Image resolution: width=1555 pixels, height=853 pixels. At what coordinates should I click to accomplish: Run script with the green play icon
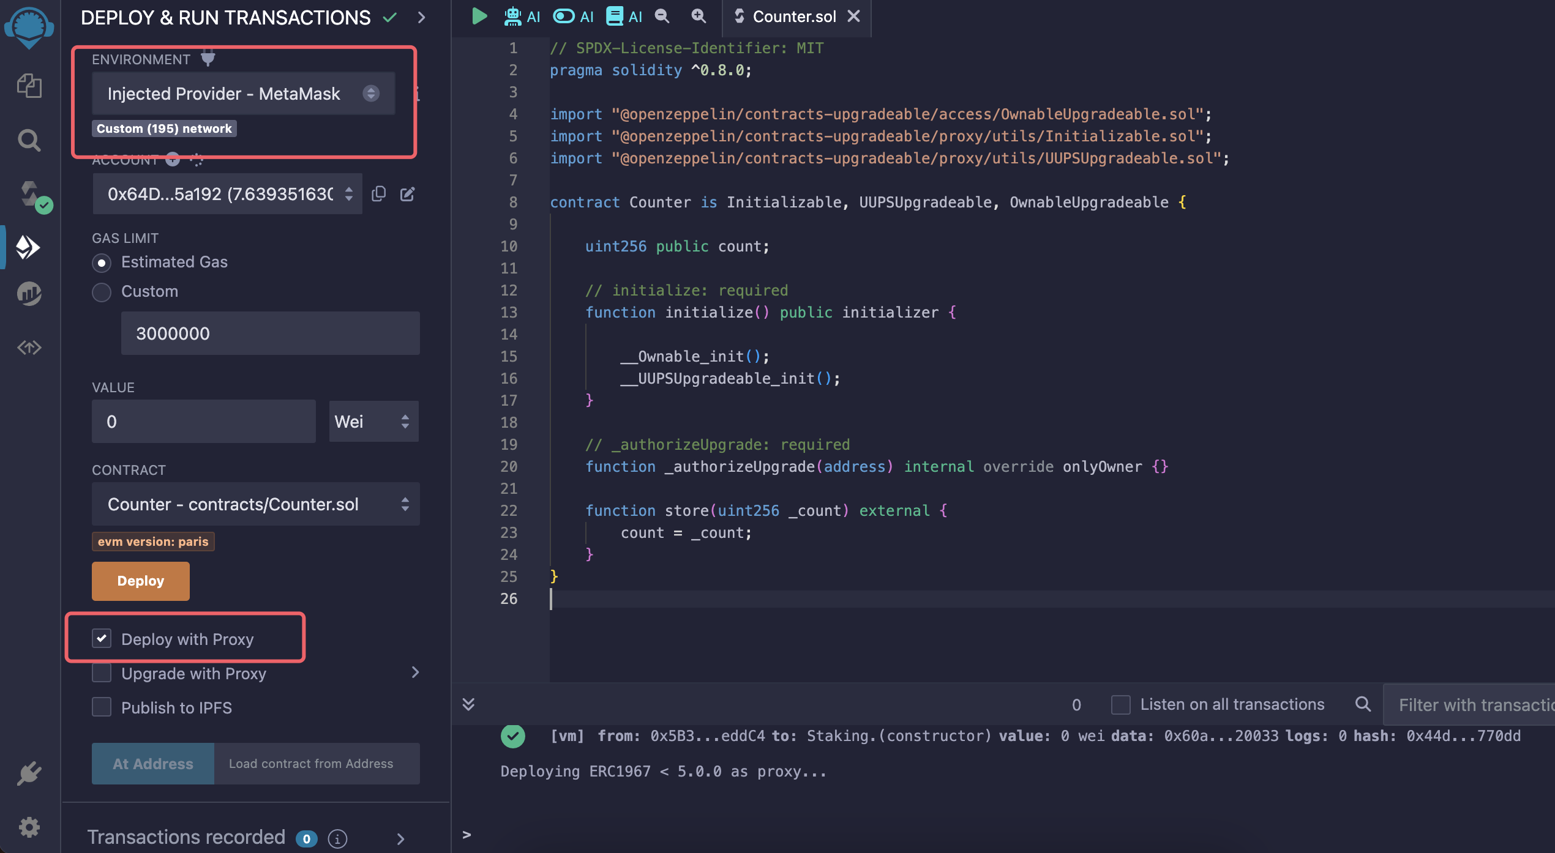pos(479,17)
